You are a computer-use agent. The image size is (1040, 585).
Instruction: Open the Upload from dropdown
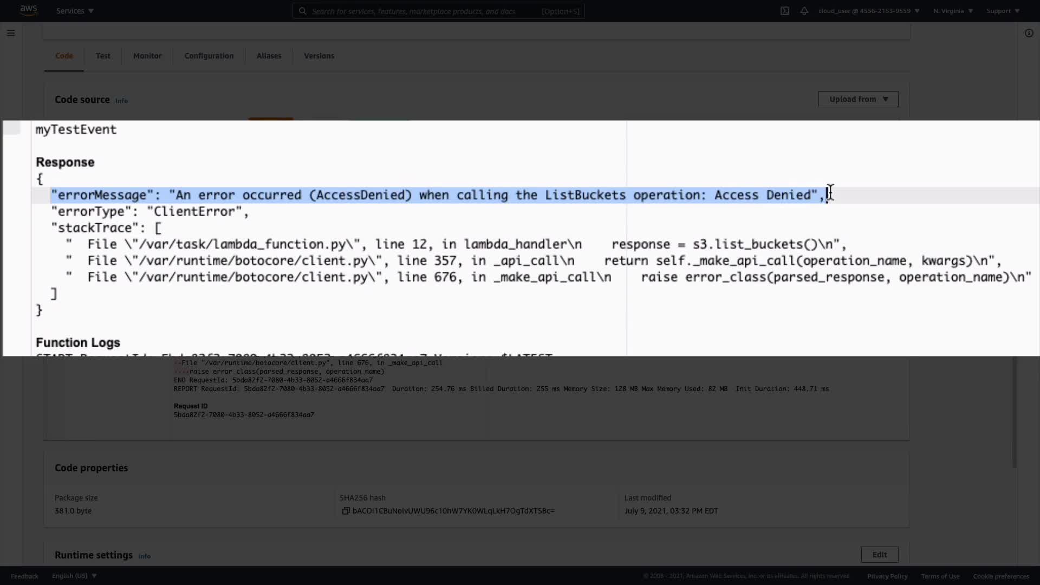pos(858,99)
